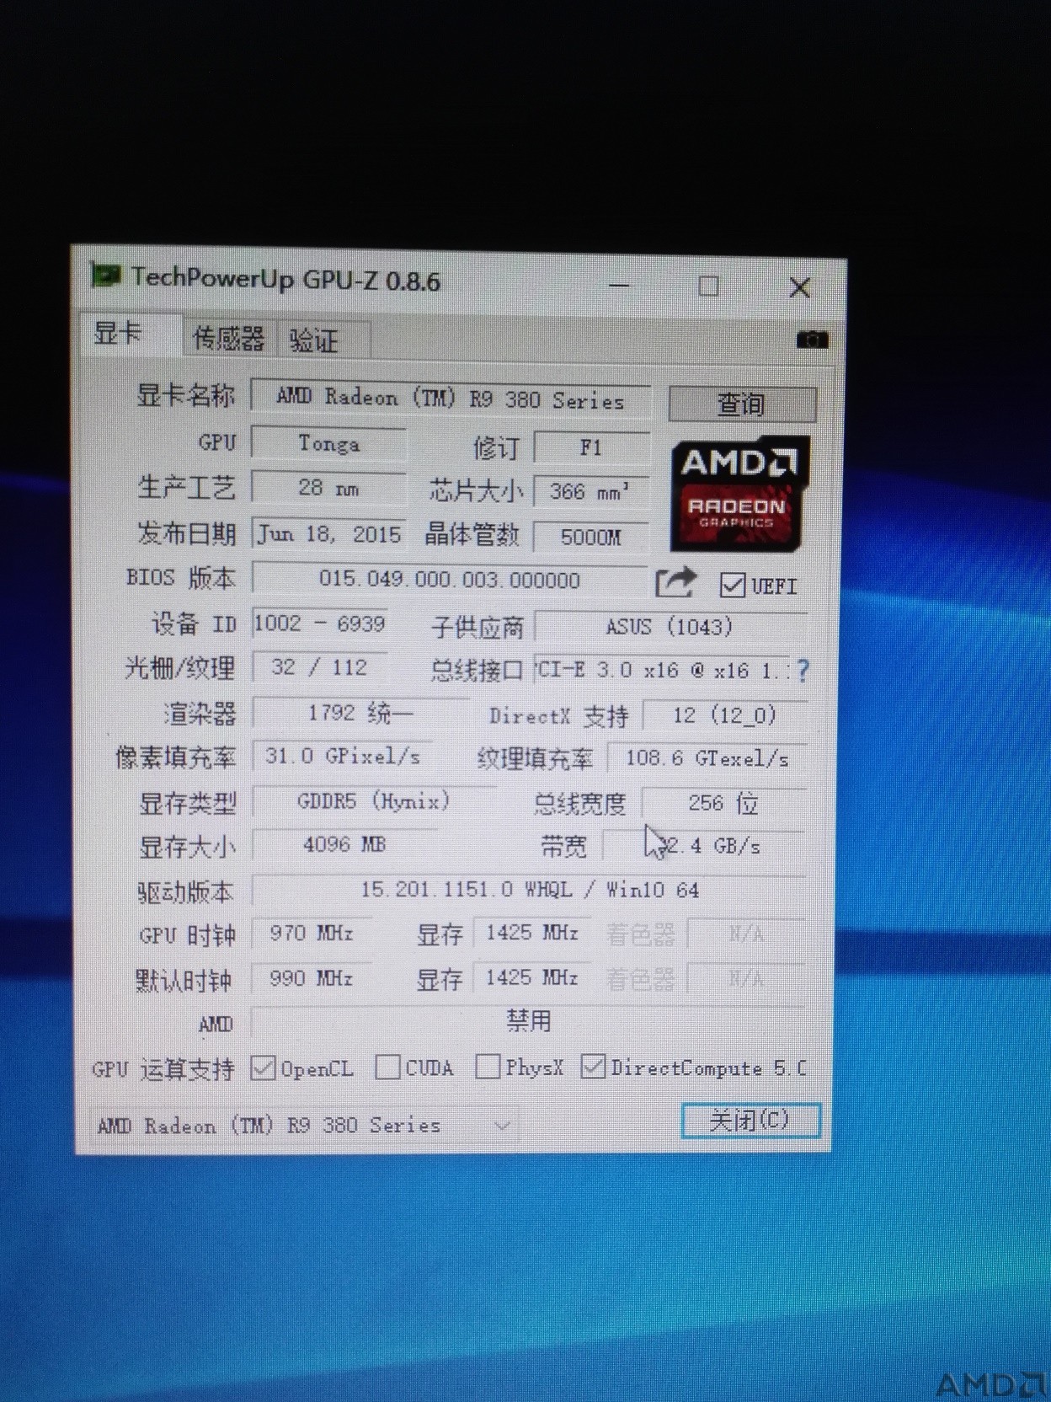Viewport: 1051px width, 1402px height.
Task: Click the TechPowerUp GPU-Z 0.8.6 title text
Action: pos(285,279)
